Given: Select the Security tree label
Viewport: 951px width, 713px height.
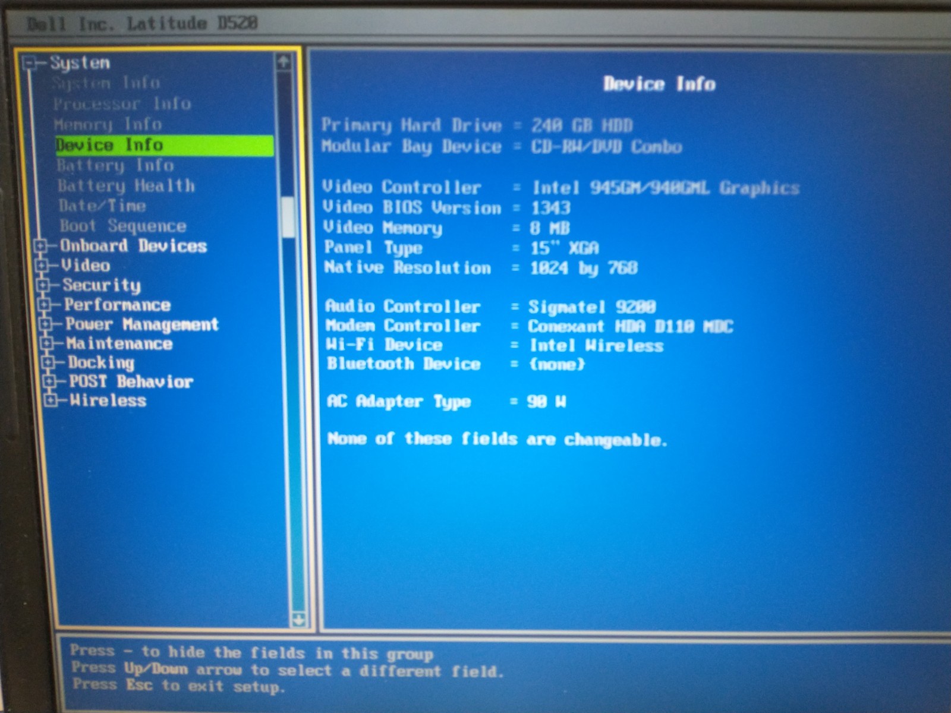Looking at the screenshot, I should [x=102, y=286].
